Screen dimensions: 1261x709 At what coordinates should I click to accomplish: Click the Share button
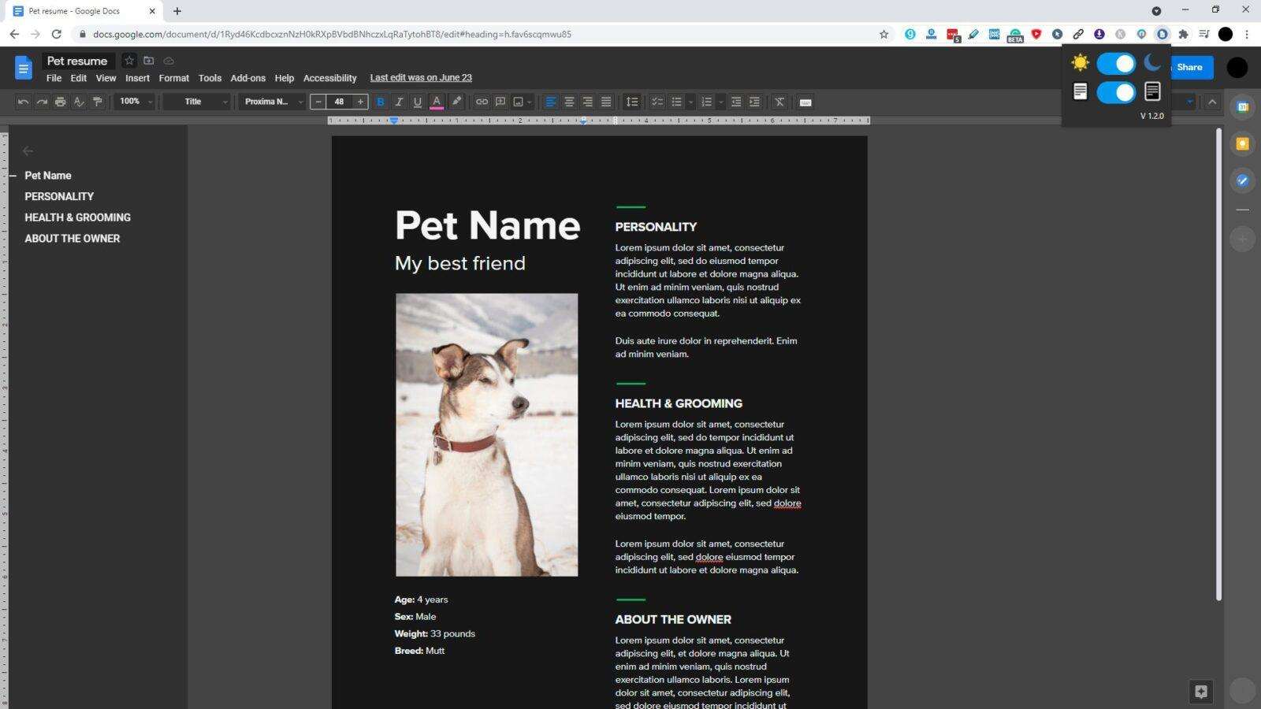1190,67
